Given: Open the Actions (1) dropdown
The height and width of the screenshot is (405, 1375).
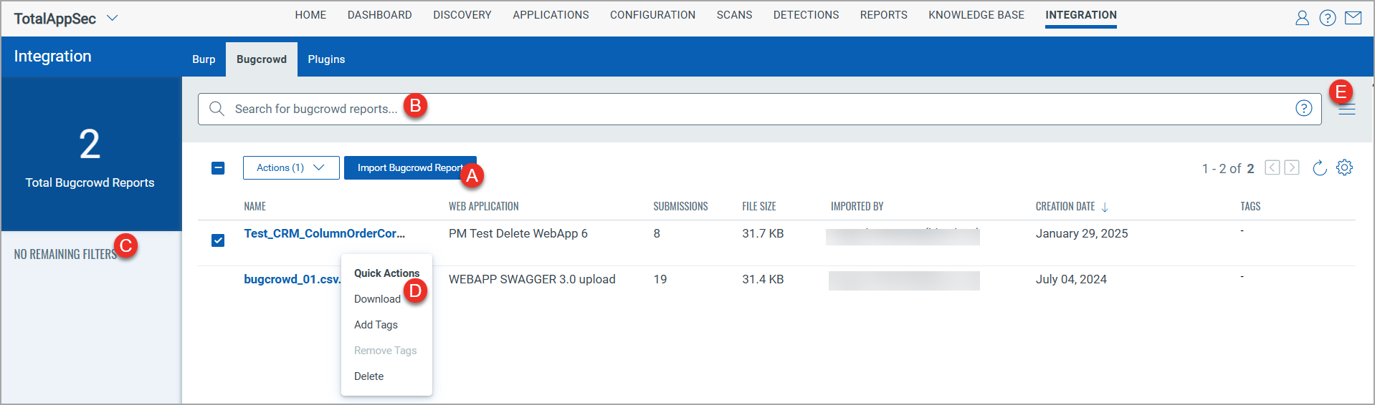Looking at the screenshot, I should pos(291,167).
